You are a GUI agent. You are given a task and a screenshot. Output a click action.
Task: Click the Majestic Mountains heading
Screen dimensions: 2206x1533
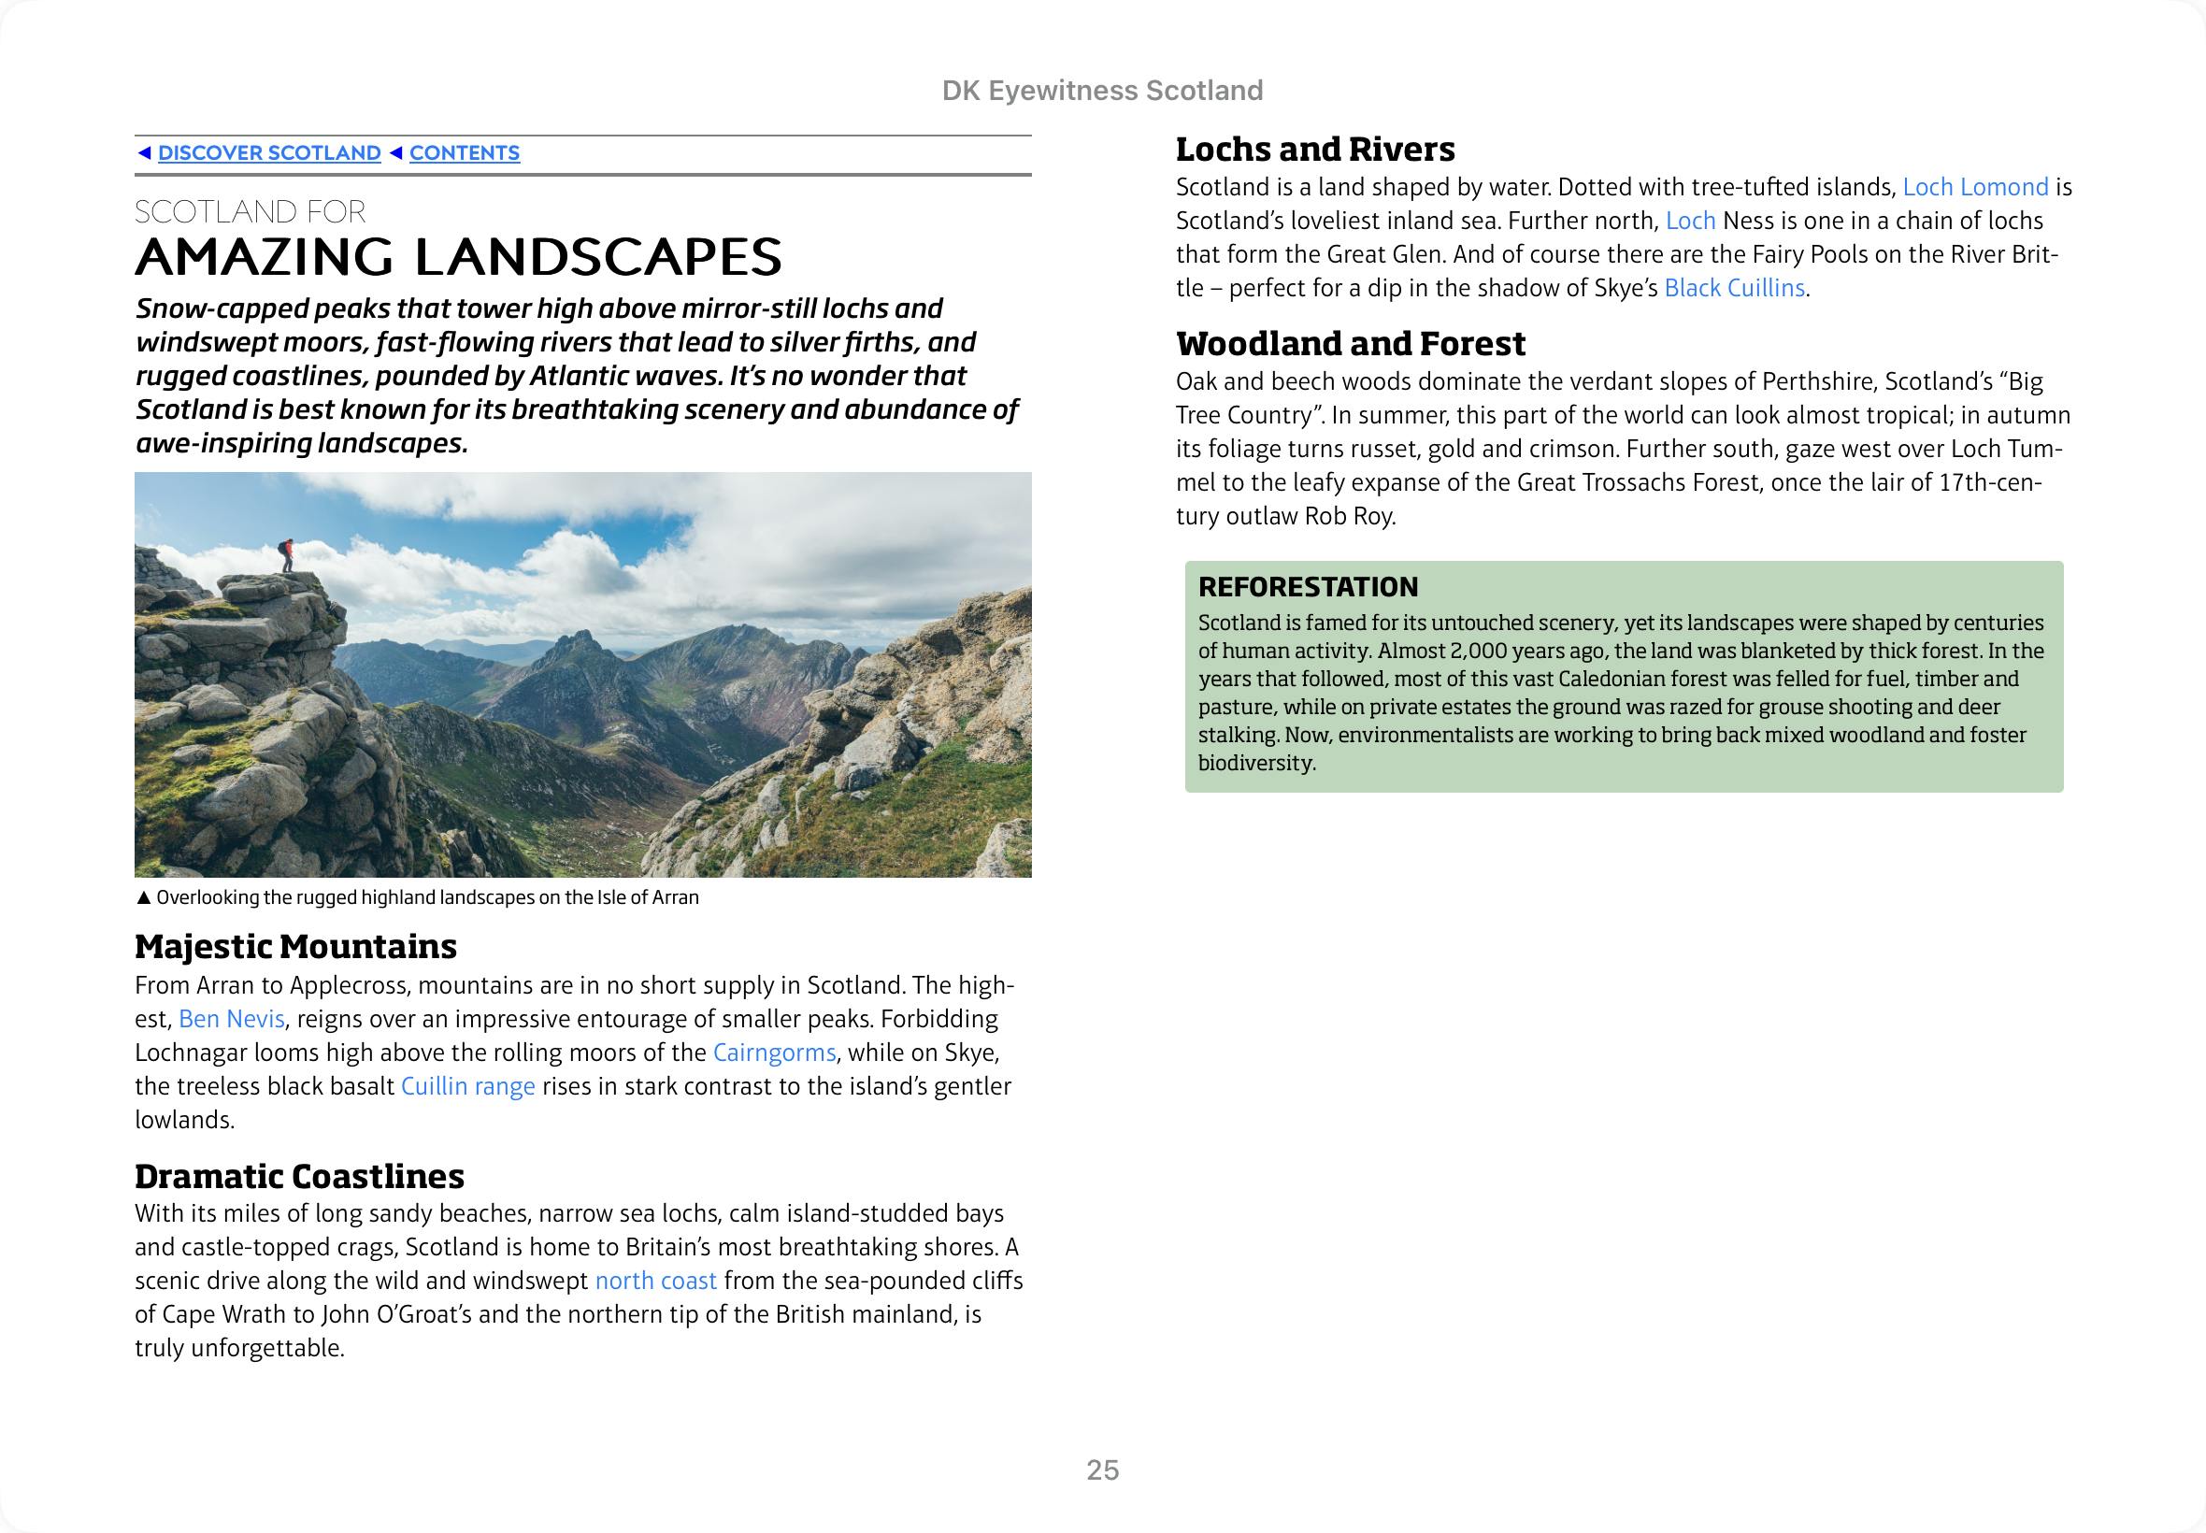click(x=295, y=947)
